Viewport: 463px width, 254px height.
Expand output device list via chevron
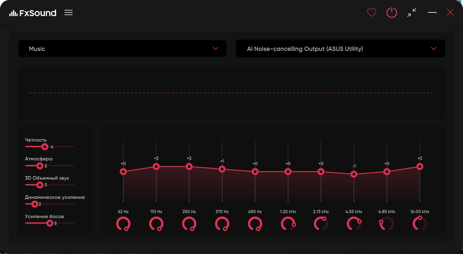[433, 48]
